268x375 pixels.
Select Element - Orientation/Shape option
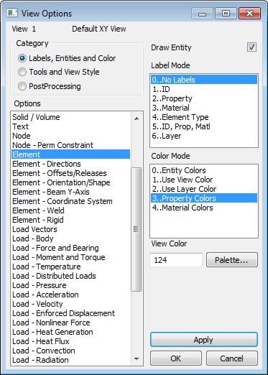coord(71,182)
